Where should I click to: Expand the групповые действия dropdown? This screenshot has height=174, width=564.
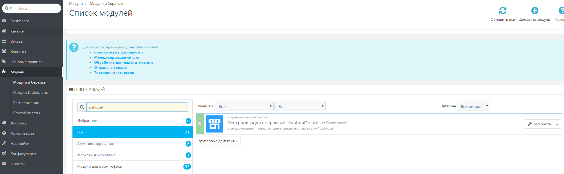click(x=218, y=141)
